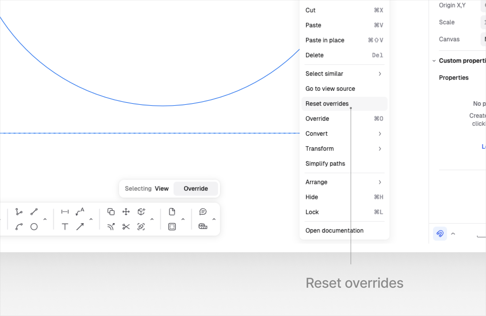
Task: Click the move tool icon
Action: pyautogui.click(x=126, y=212)
